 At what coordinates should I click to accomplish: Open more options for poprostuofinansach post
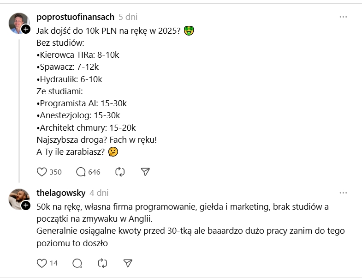343,17
